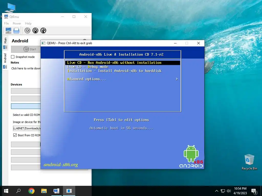Select the Recycle Bin desktop icon
The height and width of the screenshot is (196, 262).
(249, 162)
